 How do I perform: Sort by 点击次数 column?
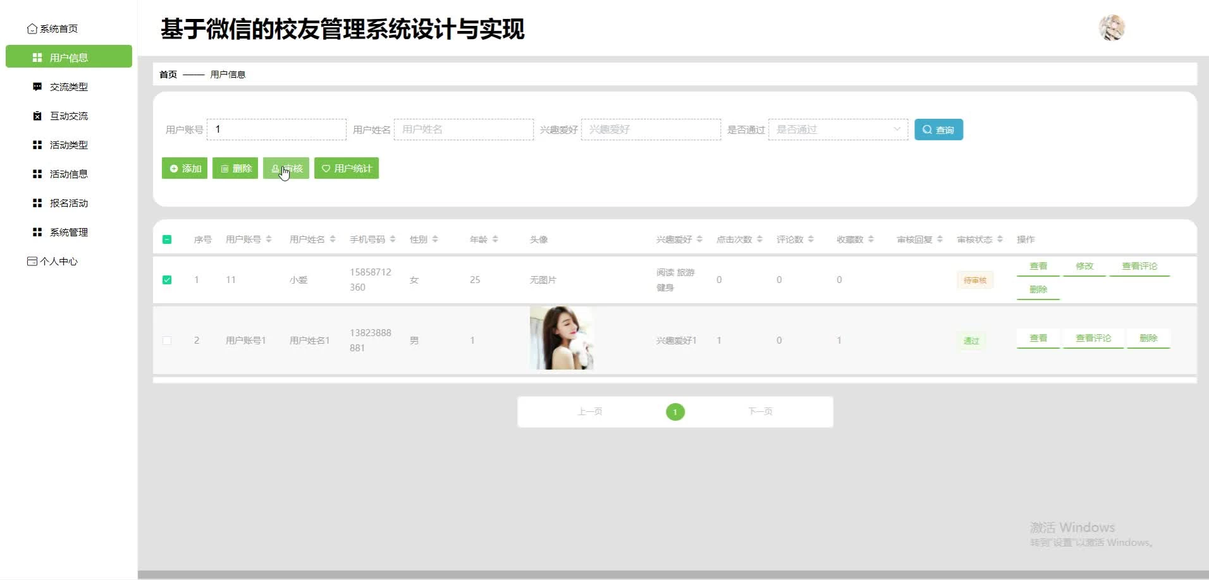click(759, 239)
